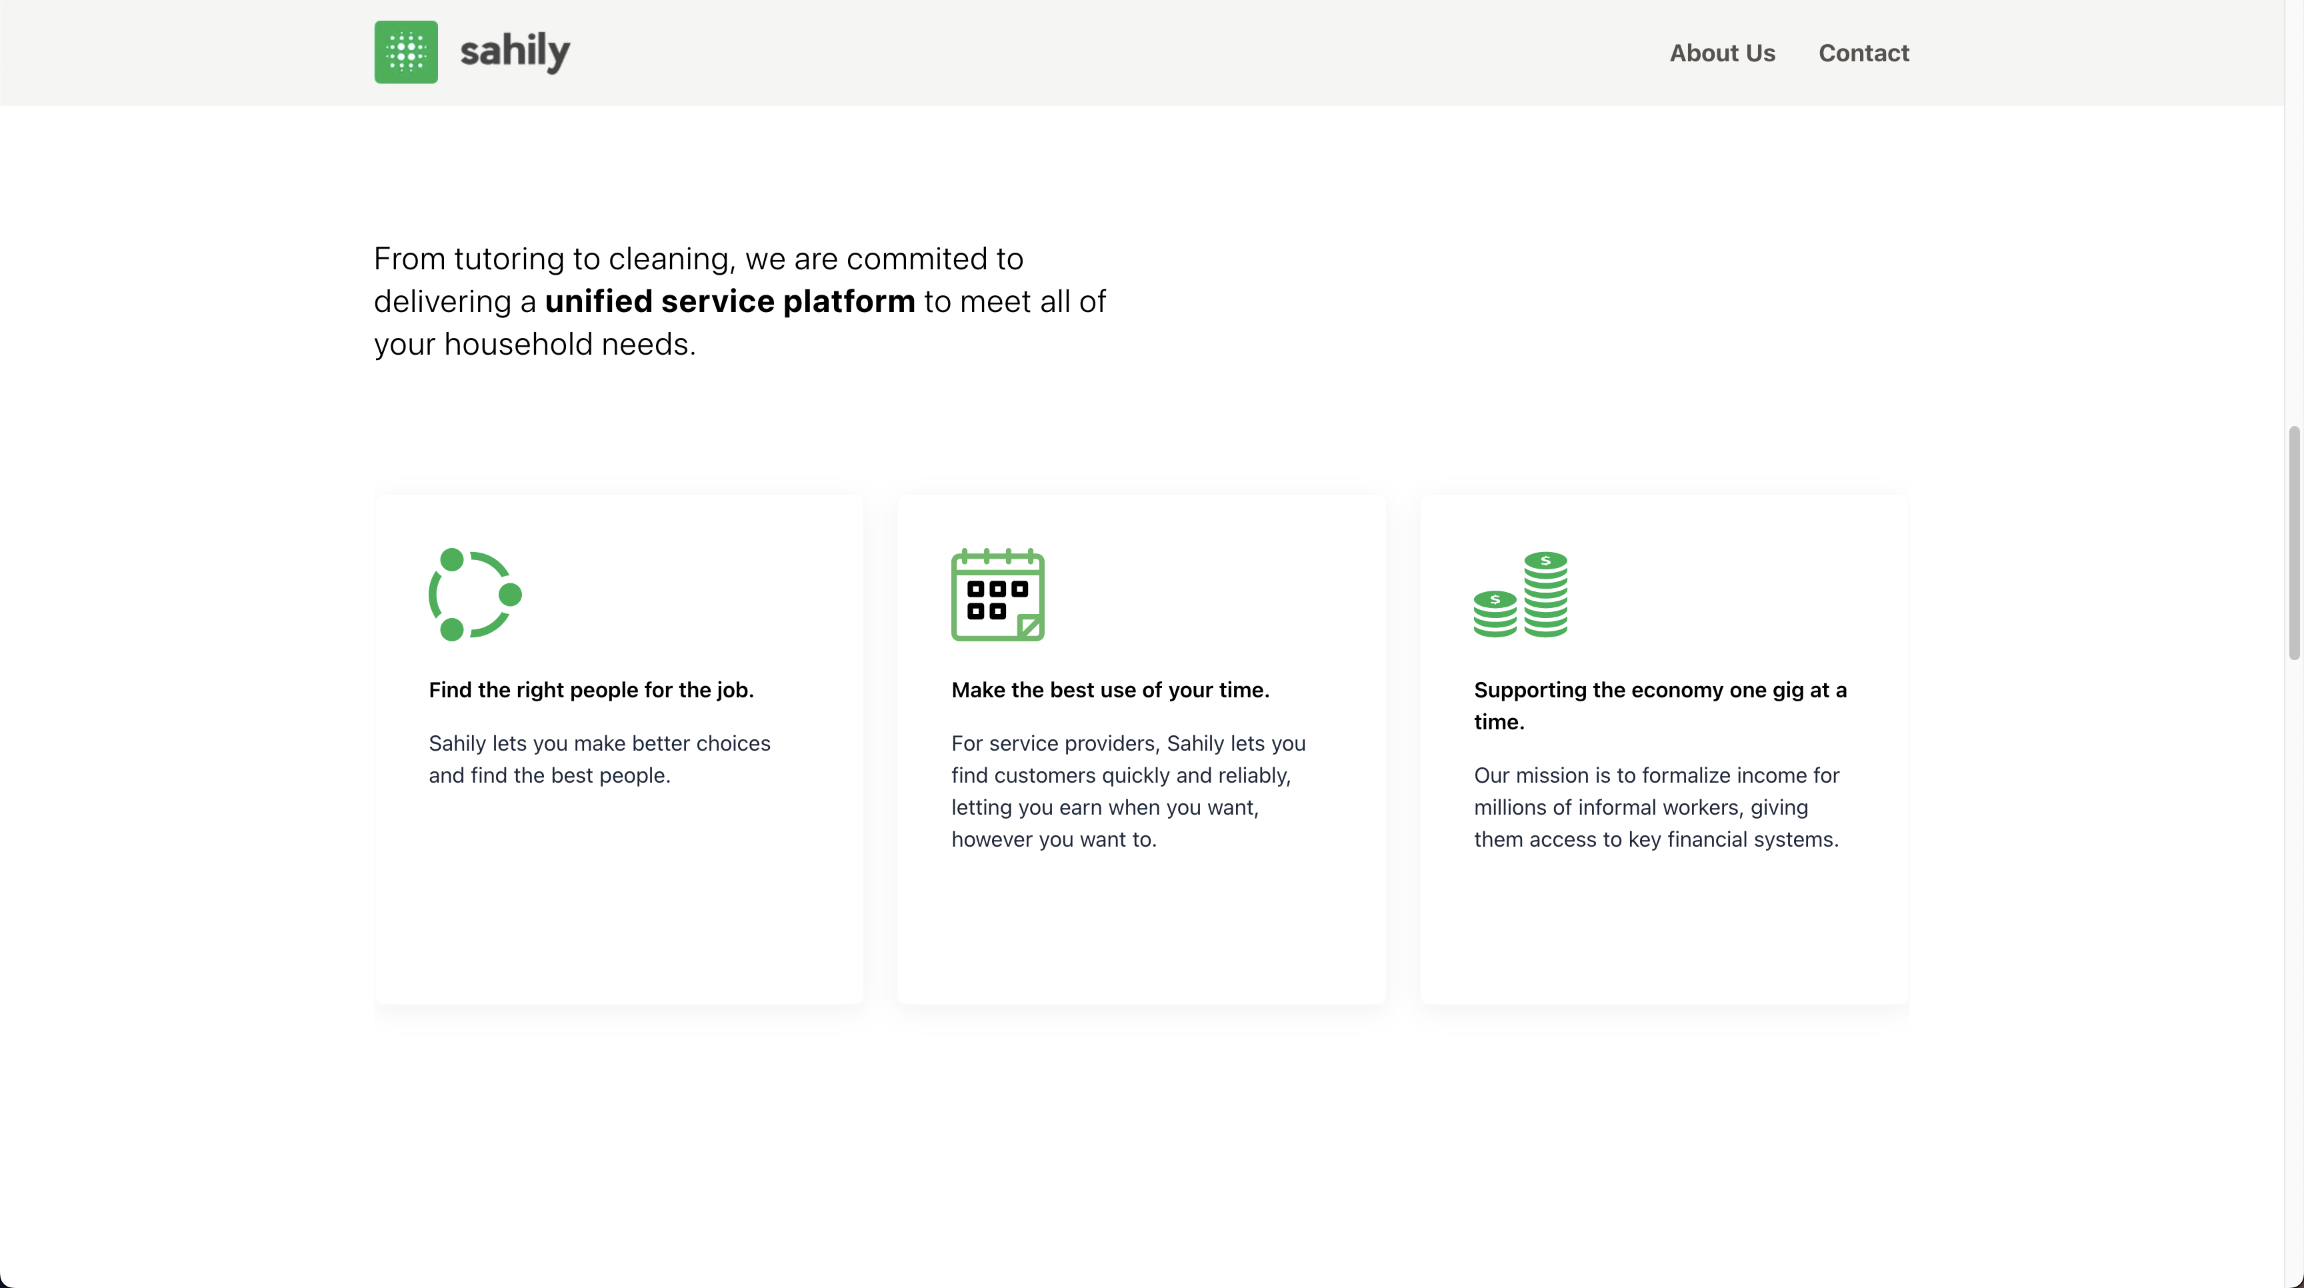Click the bold text 'unified service platform'
Viewport: 2304px width, 1288px height.
[x=731, y=301]
